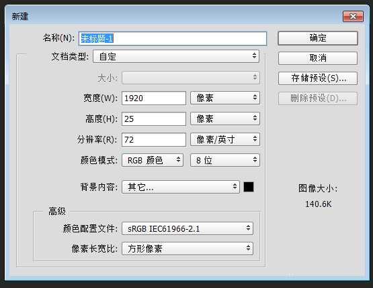The width and height of the screenshot is (373, 288).
Task: Click the 名称 text field
Action: click(173, 38)
